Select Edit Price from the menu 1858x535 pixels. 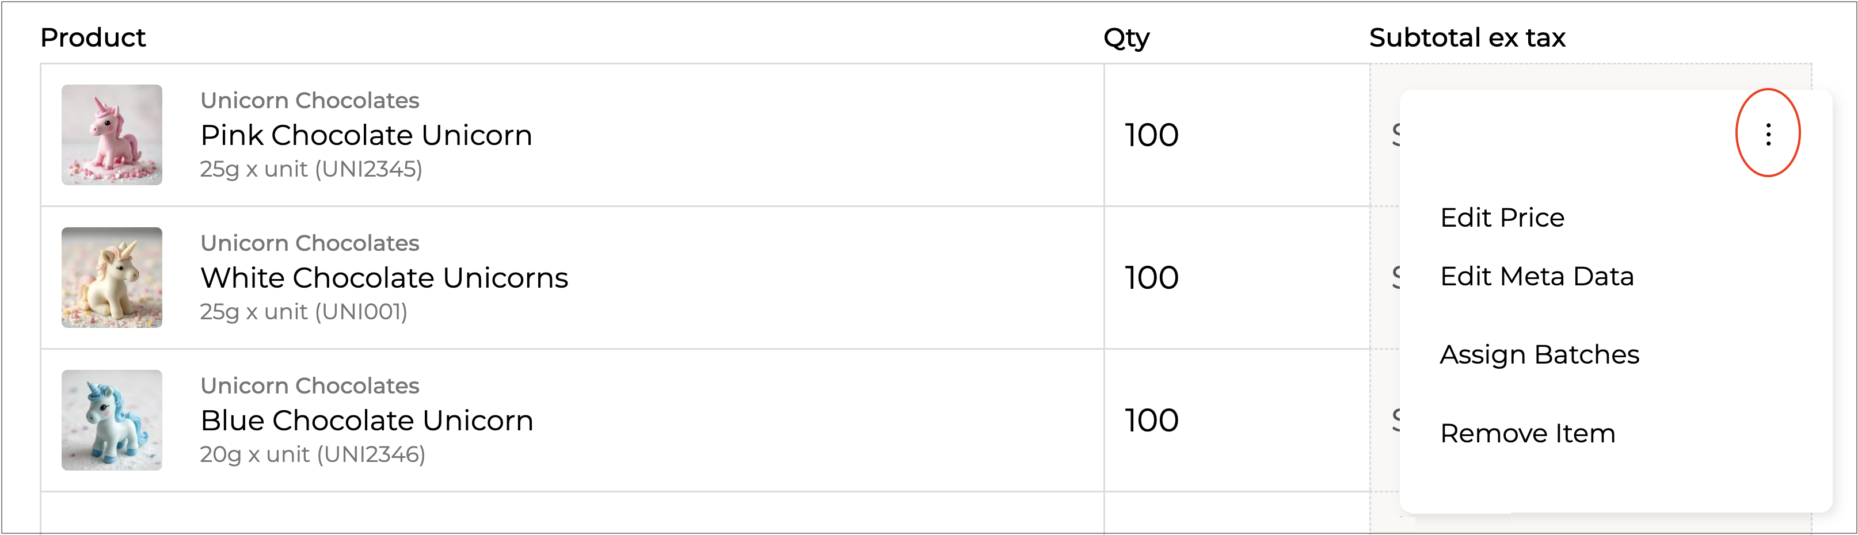click(1502, 218)
